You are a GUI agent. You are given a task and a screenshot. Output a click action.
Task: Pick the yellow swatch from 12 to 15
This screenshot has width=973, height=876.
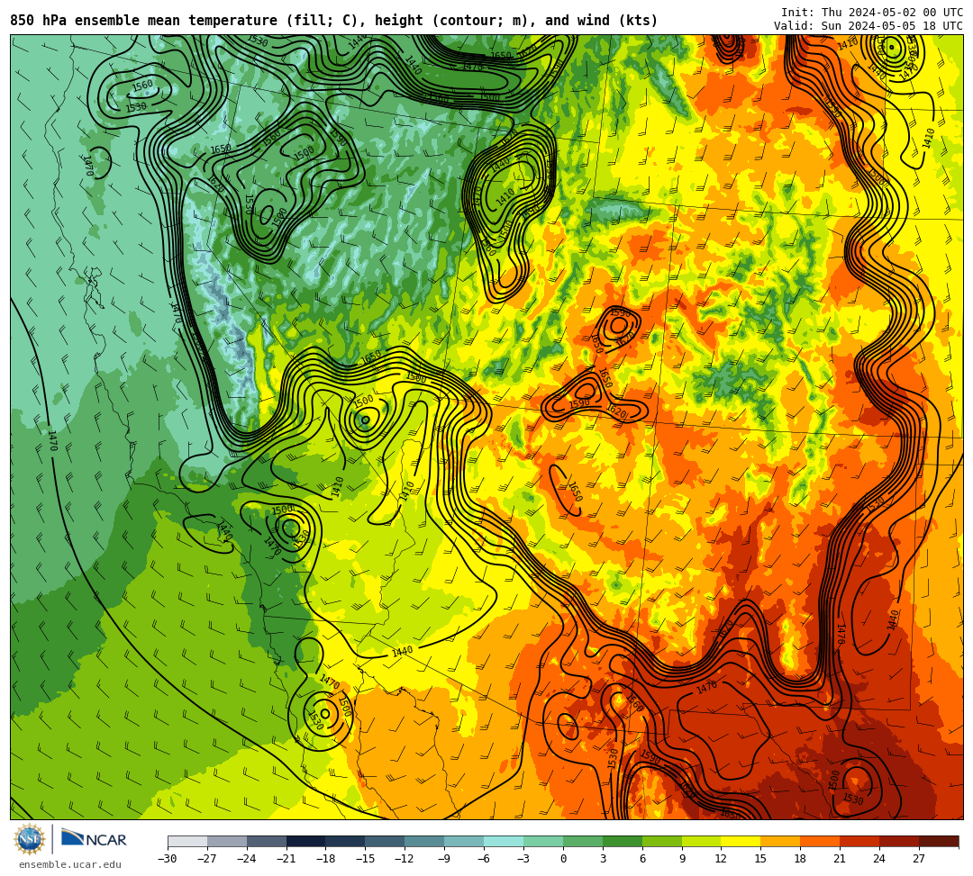(741, 841)
